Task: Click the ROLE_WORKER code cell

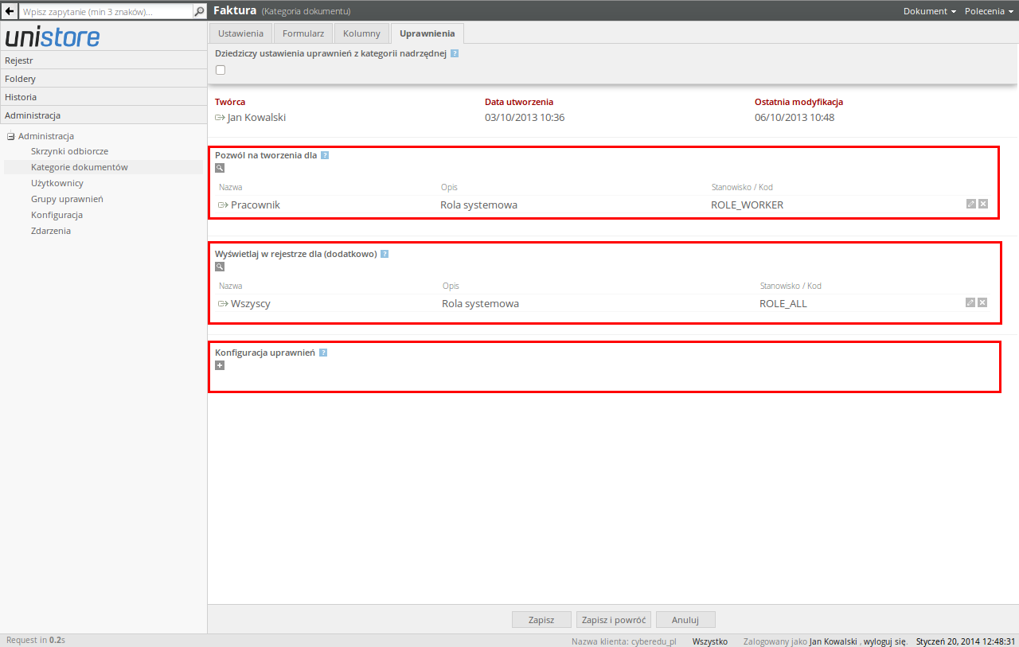Action: pyautogui.click(x=747, y=205)
